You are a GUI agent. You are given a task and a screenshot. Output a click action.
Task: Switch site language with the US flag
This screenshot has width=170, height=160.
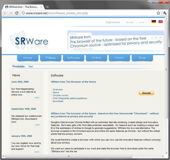pos(161,22)
